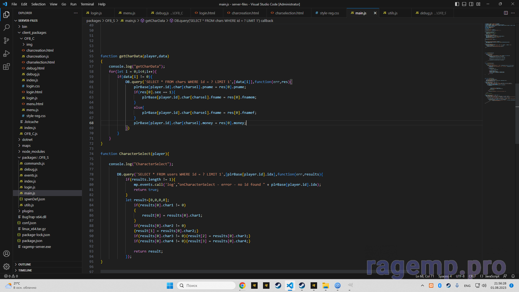Toggle Panel layout icon
This screenshot has height=292, width=519.
(464, 4)
